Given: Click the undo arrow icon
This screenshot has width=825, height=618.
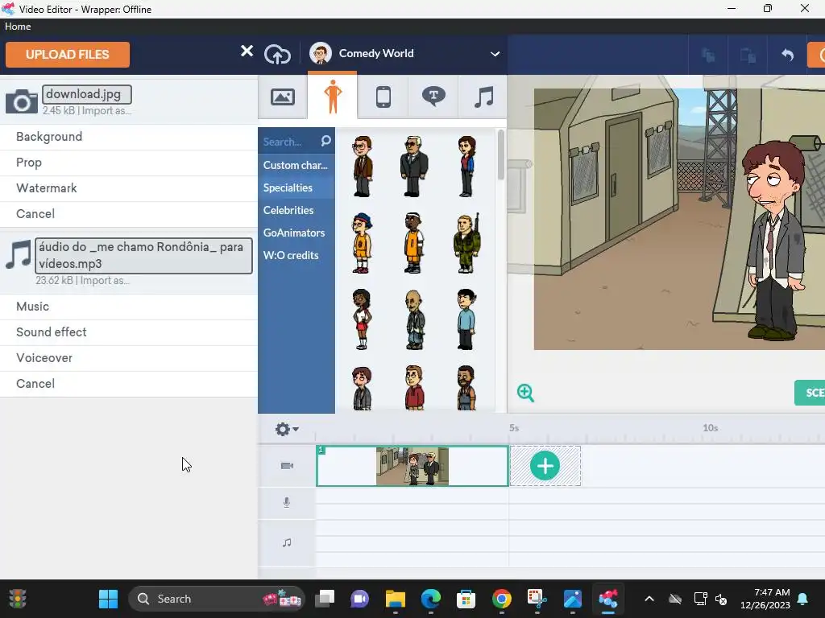Looking at the screenshot, I should tap(787, 55).
